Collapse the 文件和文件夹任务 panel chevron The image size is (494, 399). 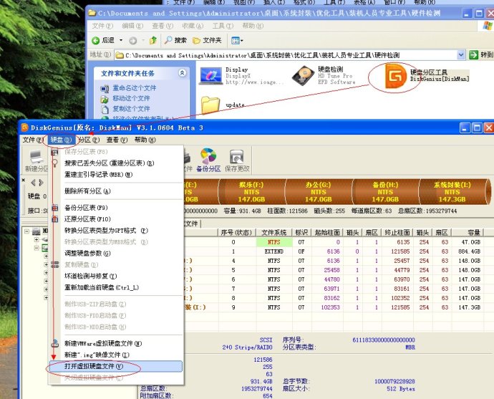coord(182,73)
